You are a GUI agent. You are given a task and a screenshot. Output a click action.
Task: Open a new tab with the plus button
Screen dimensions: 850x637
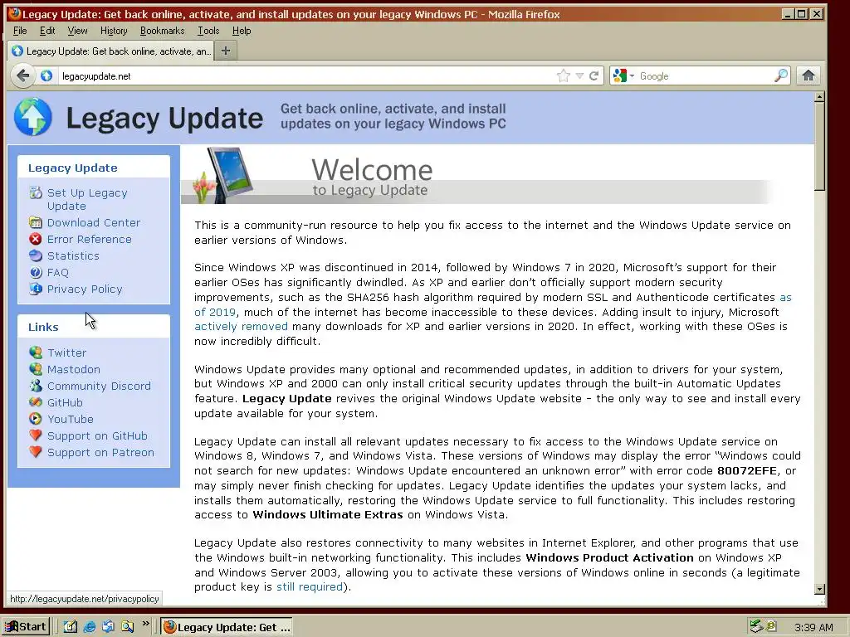coord(226,51)
